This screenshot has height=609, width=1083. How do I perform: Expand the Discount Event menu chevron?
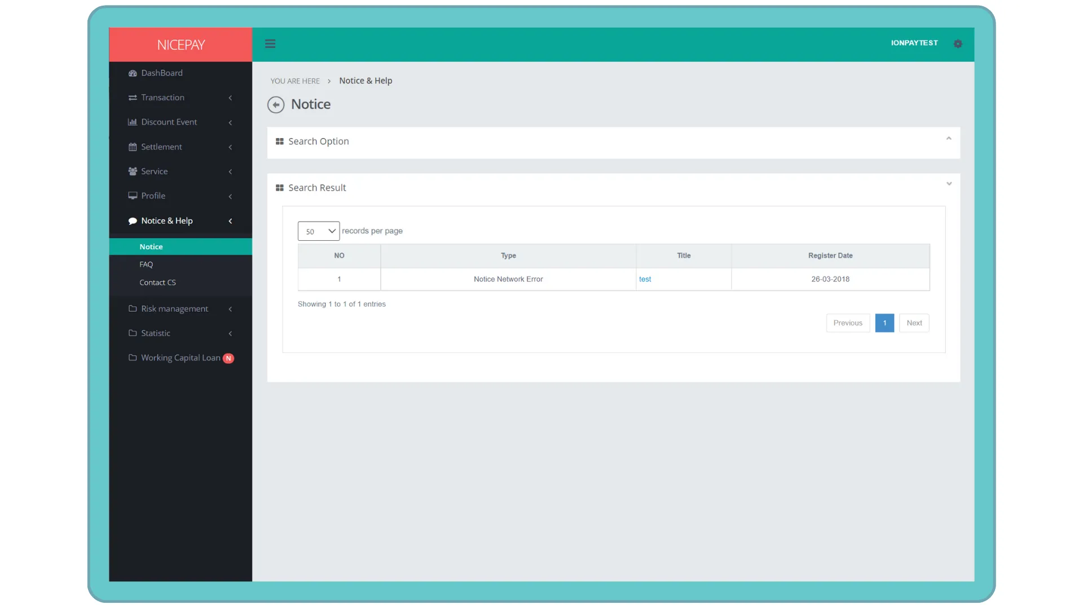230,122
